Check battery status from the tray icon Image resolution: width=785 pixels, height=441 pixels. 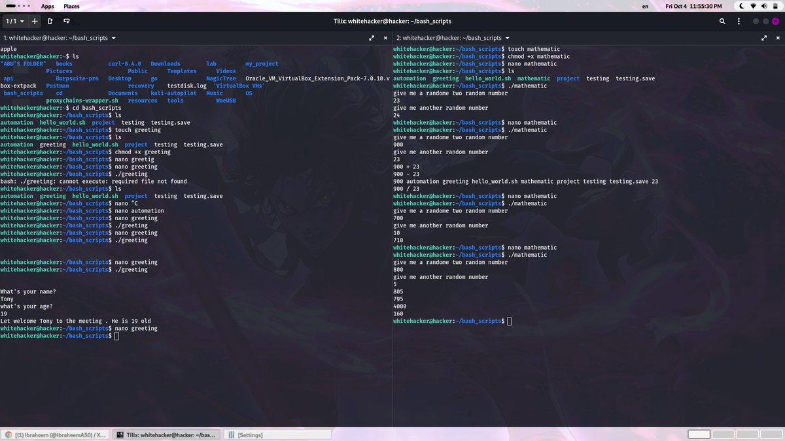[776, 6]
